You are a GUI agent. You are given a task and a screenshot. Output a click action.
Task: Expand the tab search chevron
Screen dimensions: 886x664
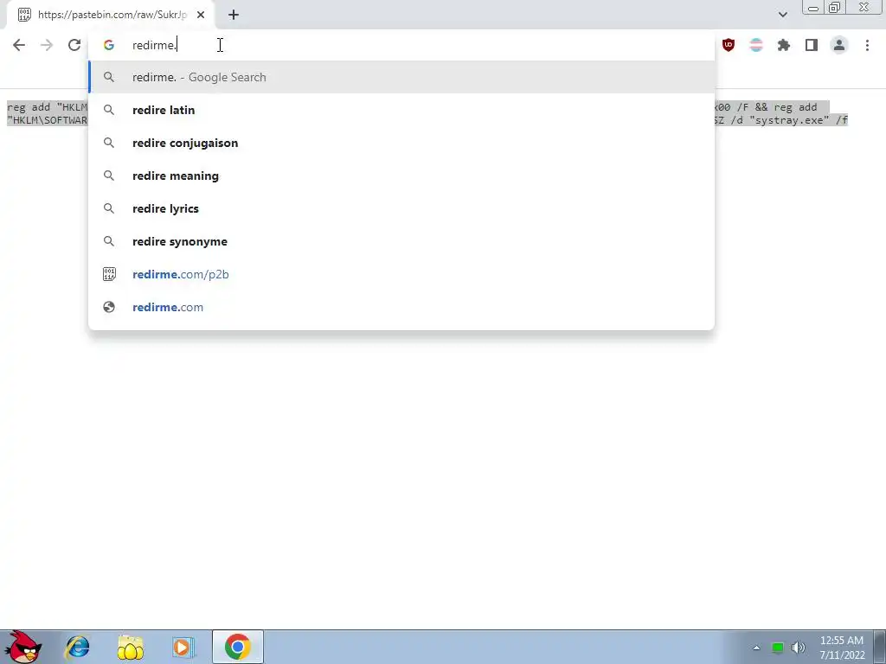[x=782, y=15]
